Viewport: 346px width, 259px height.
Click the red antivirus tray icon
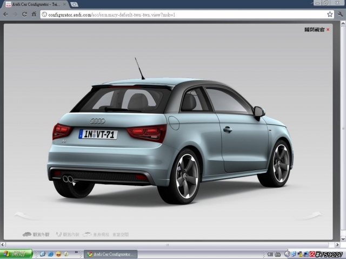coord(312,254)
